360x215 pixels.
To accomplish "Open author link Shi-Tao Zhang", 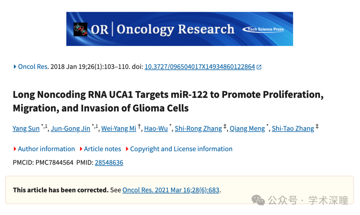I will [x=293, y=128].
